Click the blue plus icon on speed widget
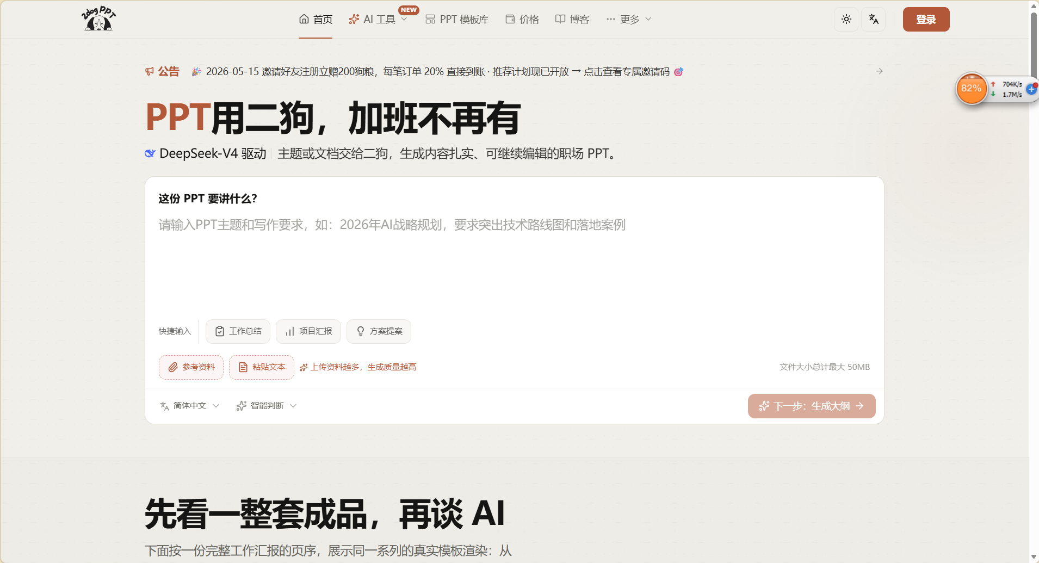This screenshot has width=1039, height=563. pyautogui.click(x=1031, y=89)
